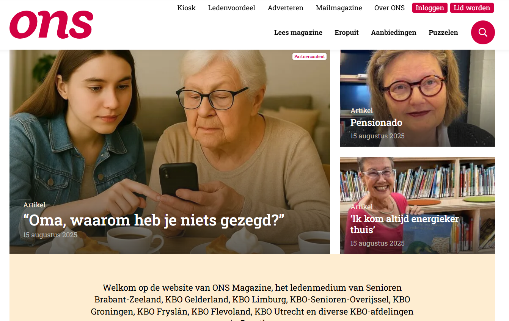The image size is (509, 321).
Task: Click the grandmother and girl photo
Action: [170, 152]
